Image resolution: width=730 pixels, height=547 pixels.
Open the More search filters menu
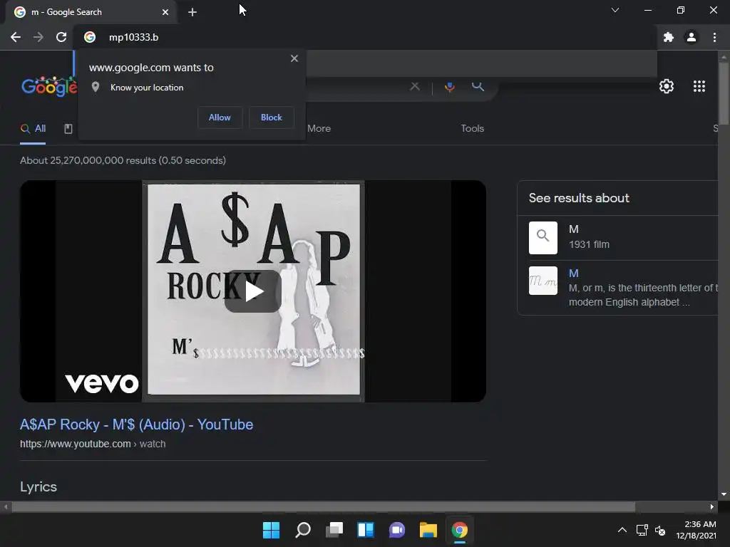[x=319, y=128]
